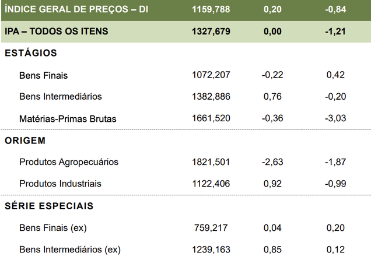Select the Bens Finais row label under ESTÁGIOS

pos(43,75)
